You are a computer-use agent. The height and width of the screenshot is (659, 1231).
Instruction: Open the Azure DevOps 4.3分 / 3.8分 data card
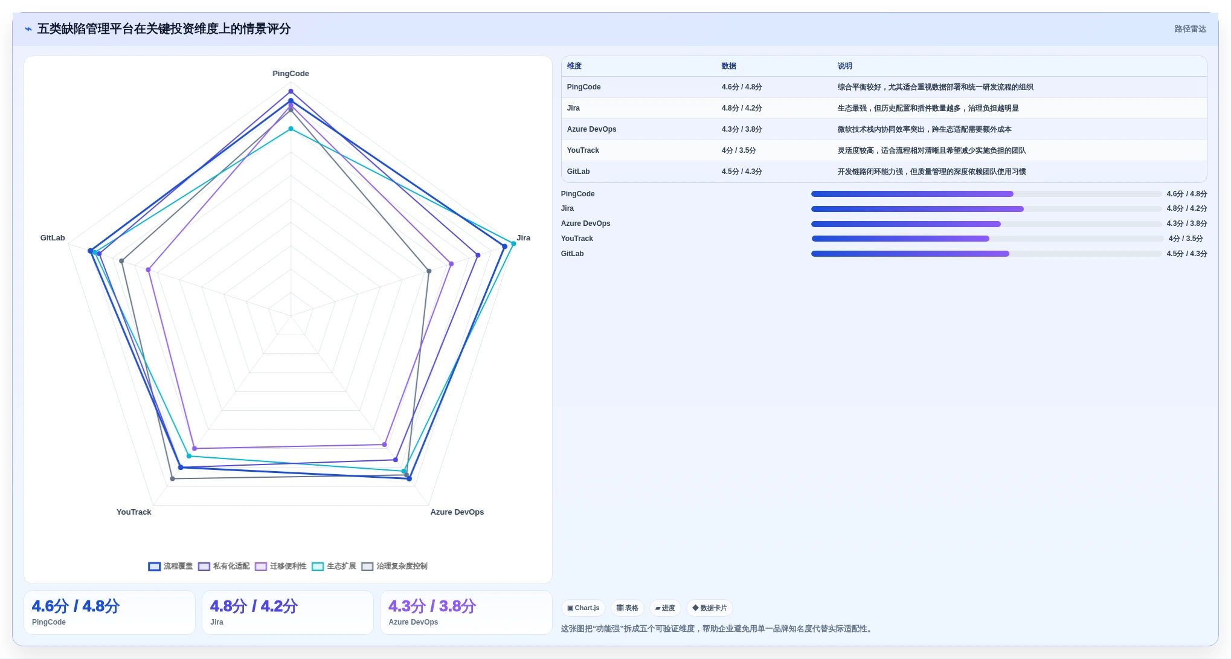[466, 613]
